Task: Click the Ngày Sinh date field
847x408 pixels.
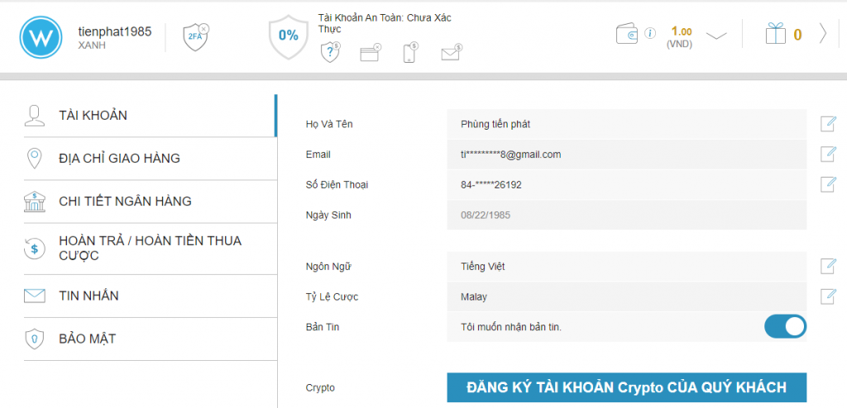Action: click(x=627, y=215)
